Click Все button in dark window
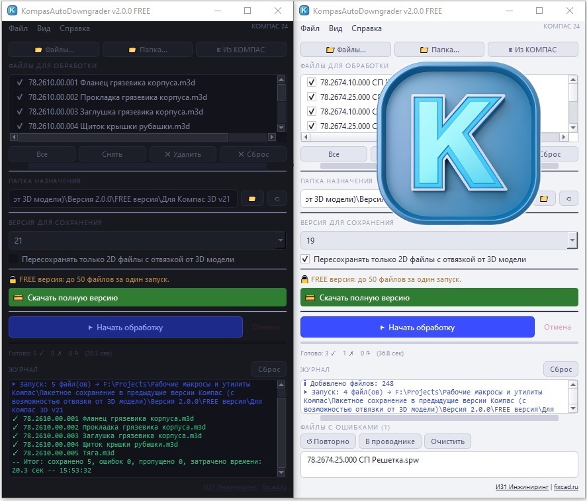Screen dimensions: 587x501 [42, 154]
